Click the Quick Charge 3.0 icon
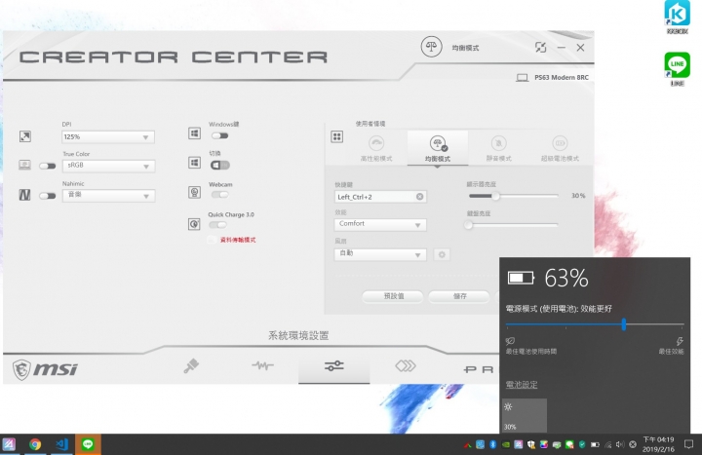 tap(194, 224)
